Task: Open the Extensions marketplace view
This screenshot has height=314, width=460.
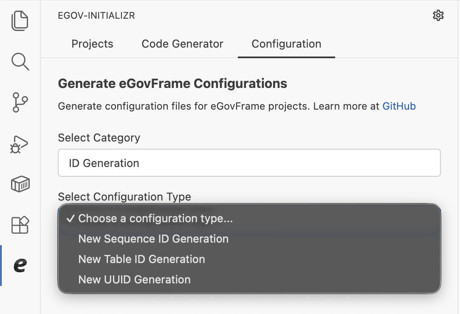Action: point(20,225)
